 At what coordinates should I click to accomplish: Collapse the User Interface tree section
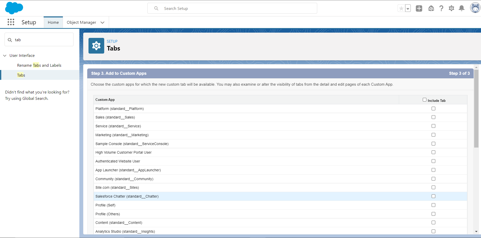coord(5,56)
